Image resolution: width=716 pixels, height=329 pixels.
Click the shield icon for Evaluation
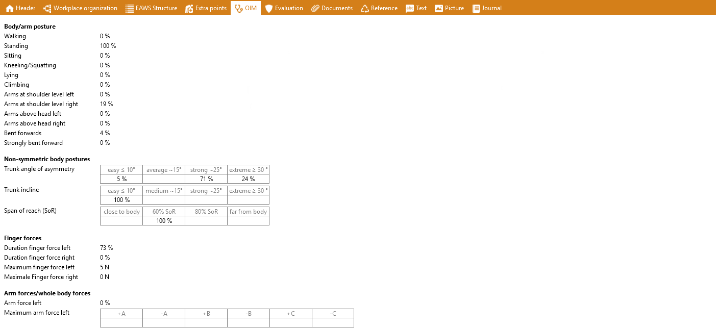point(269,8)
